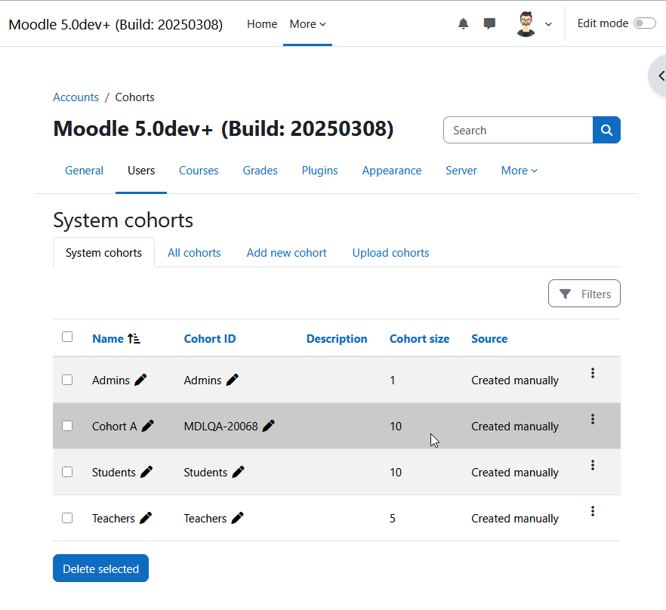Switch to All cohorts tab
The height and width of the screenshot is (610, 666).
click(x=194, y=253)
